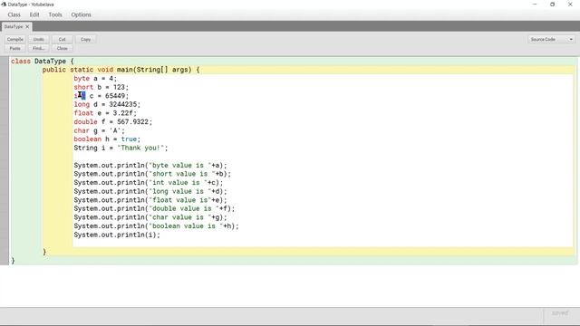Click the 'c = 65449;' text
580x326 pixels.
109,96
